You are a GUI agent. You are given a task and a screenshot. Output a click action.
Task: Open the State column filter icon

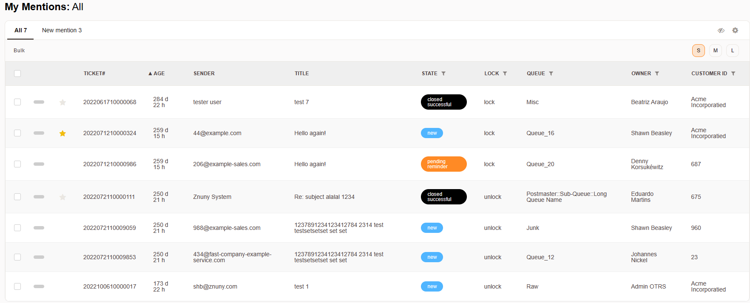coord(443,74)
